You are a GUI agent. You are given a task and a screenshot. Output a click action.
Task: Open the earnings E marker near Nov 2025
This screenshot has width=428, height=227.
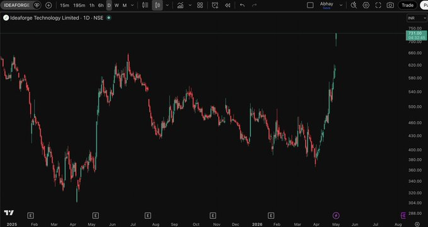(212, 216)
